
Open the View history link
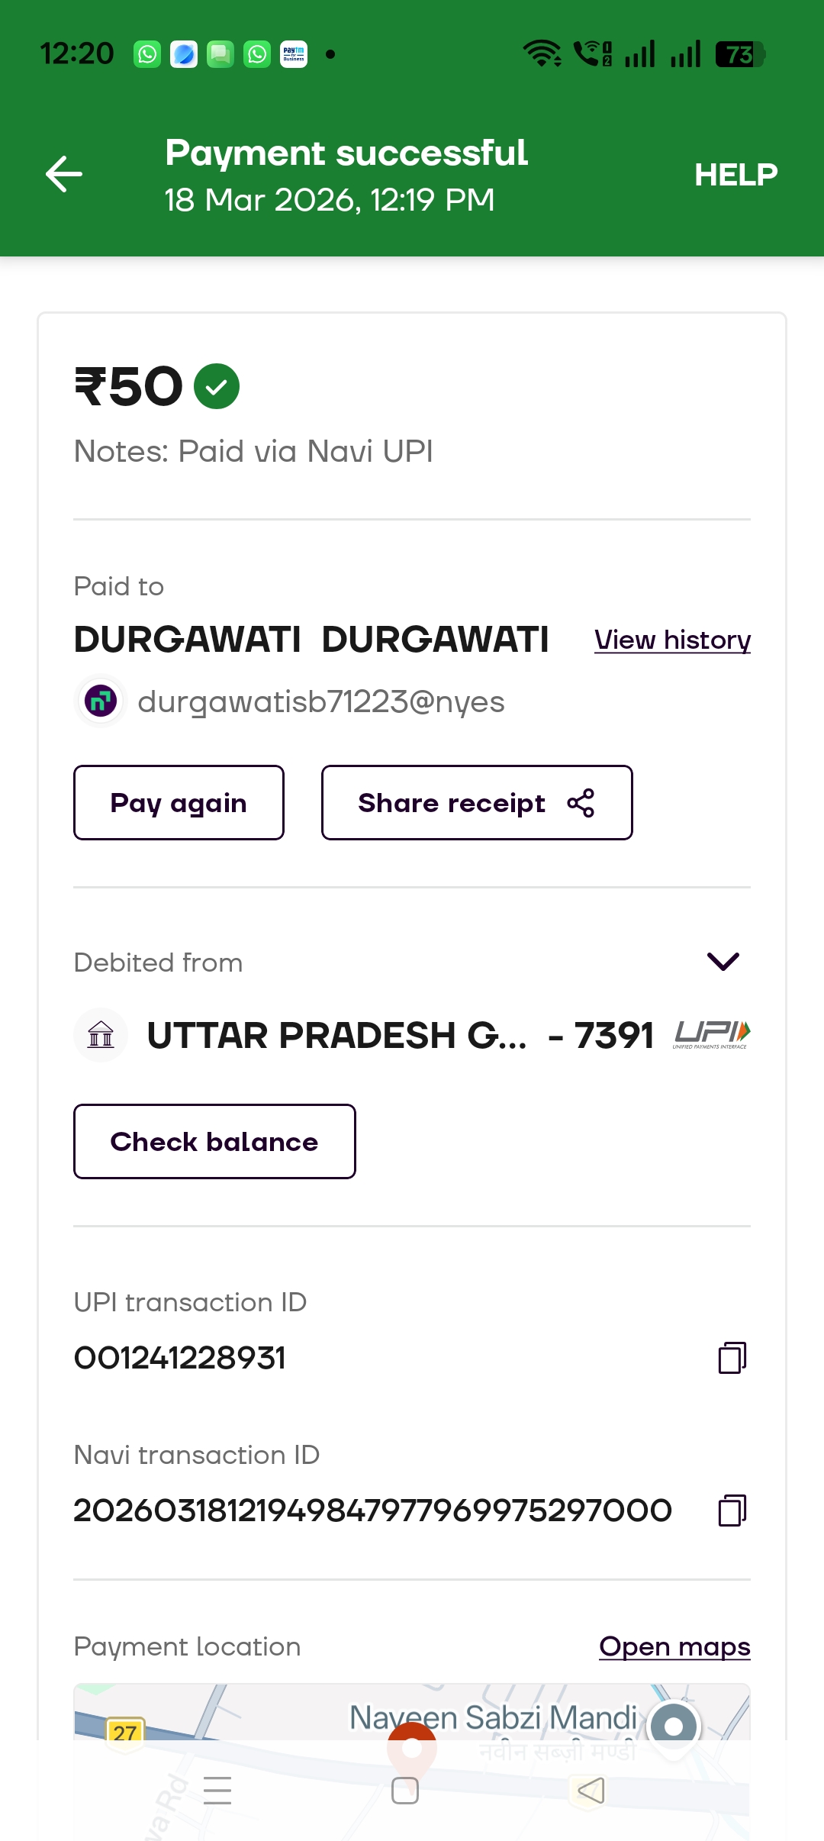672,640
